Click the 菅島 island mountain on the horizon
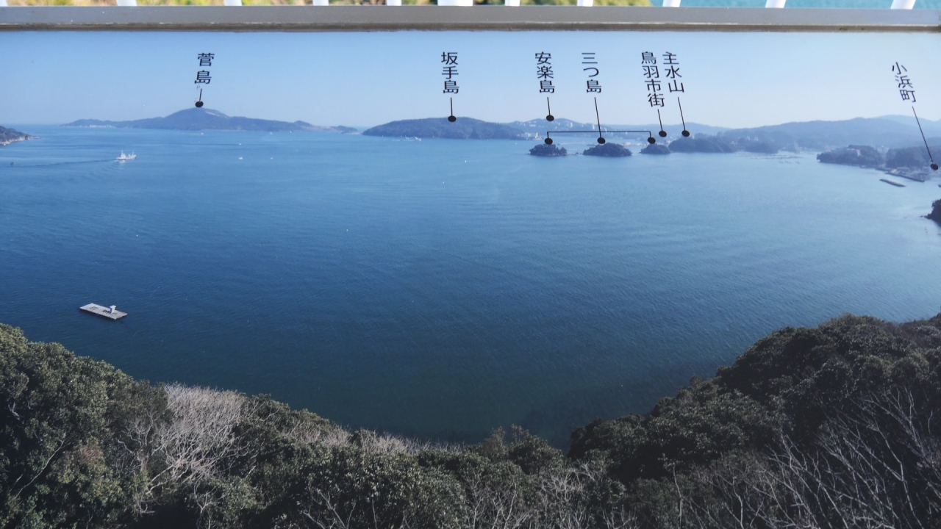Screen dimensions: 941x529 tap(198, 120)
